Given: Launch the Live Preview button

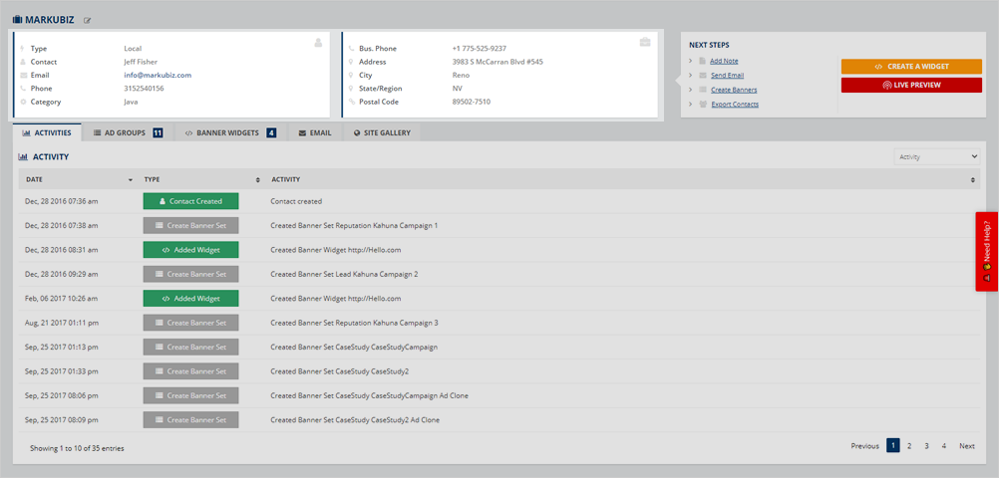Looking at the screenshot, I should (911, 85).
